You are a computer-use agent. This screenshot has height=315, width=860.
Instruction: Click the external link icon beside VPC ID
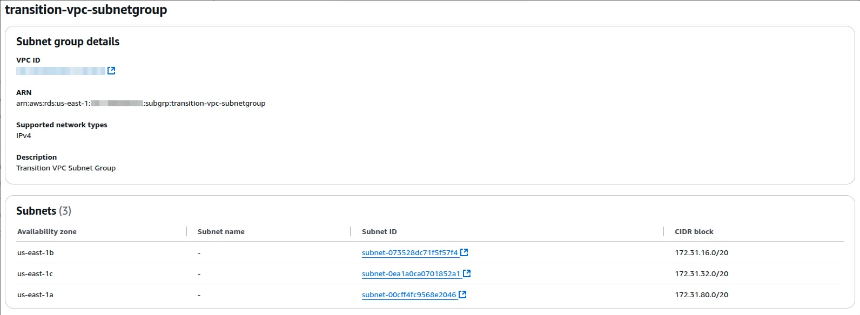pos(111,71)
